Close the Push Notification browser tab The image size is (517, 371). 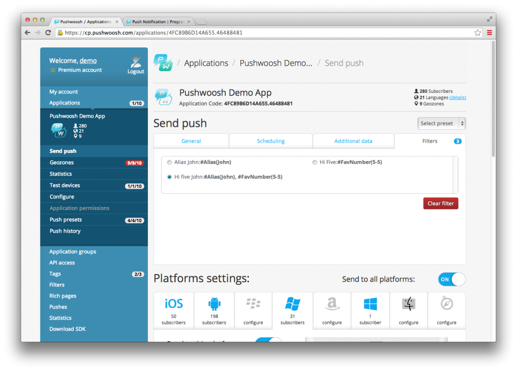[189, 22]
